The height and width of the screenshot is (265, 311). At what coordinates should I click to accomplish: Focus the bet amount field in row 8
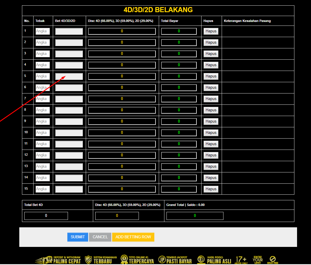click(x=69, y=110)
